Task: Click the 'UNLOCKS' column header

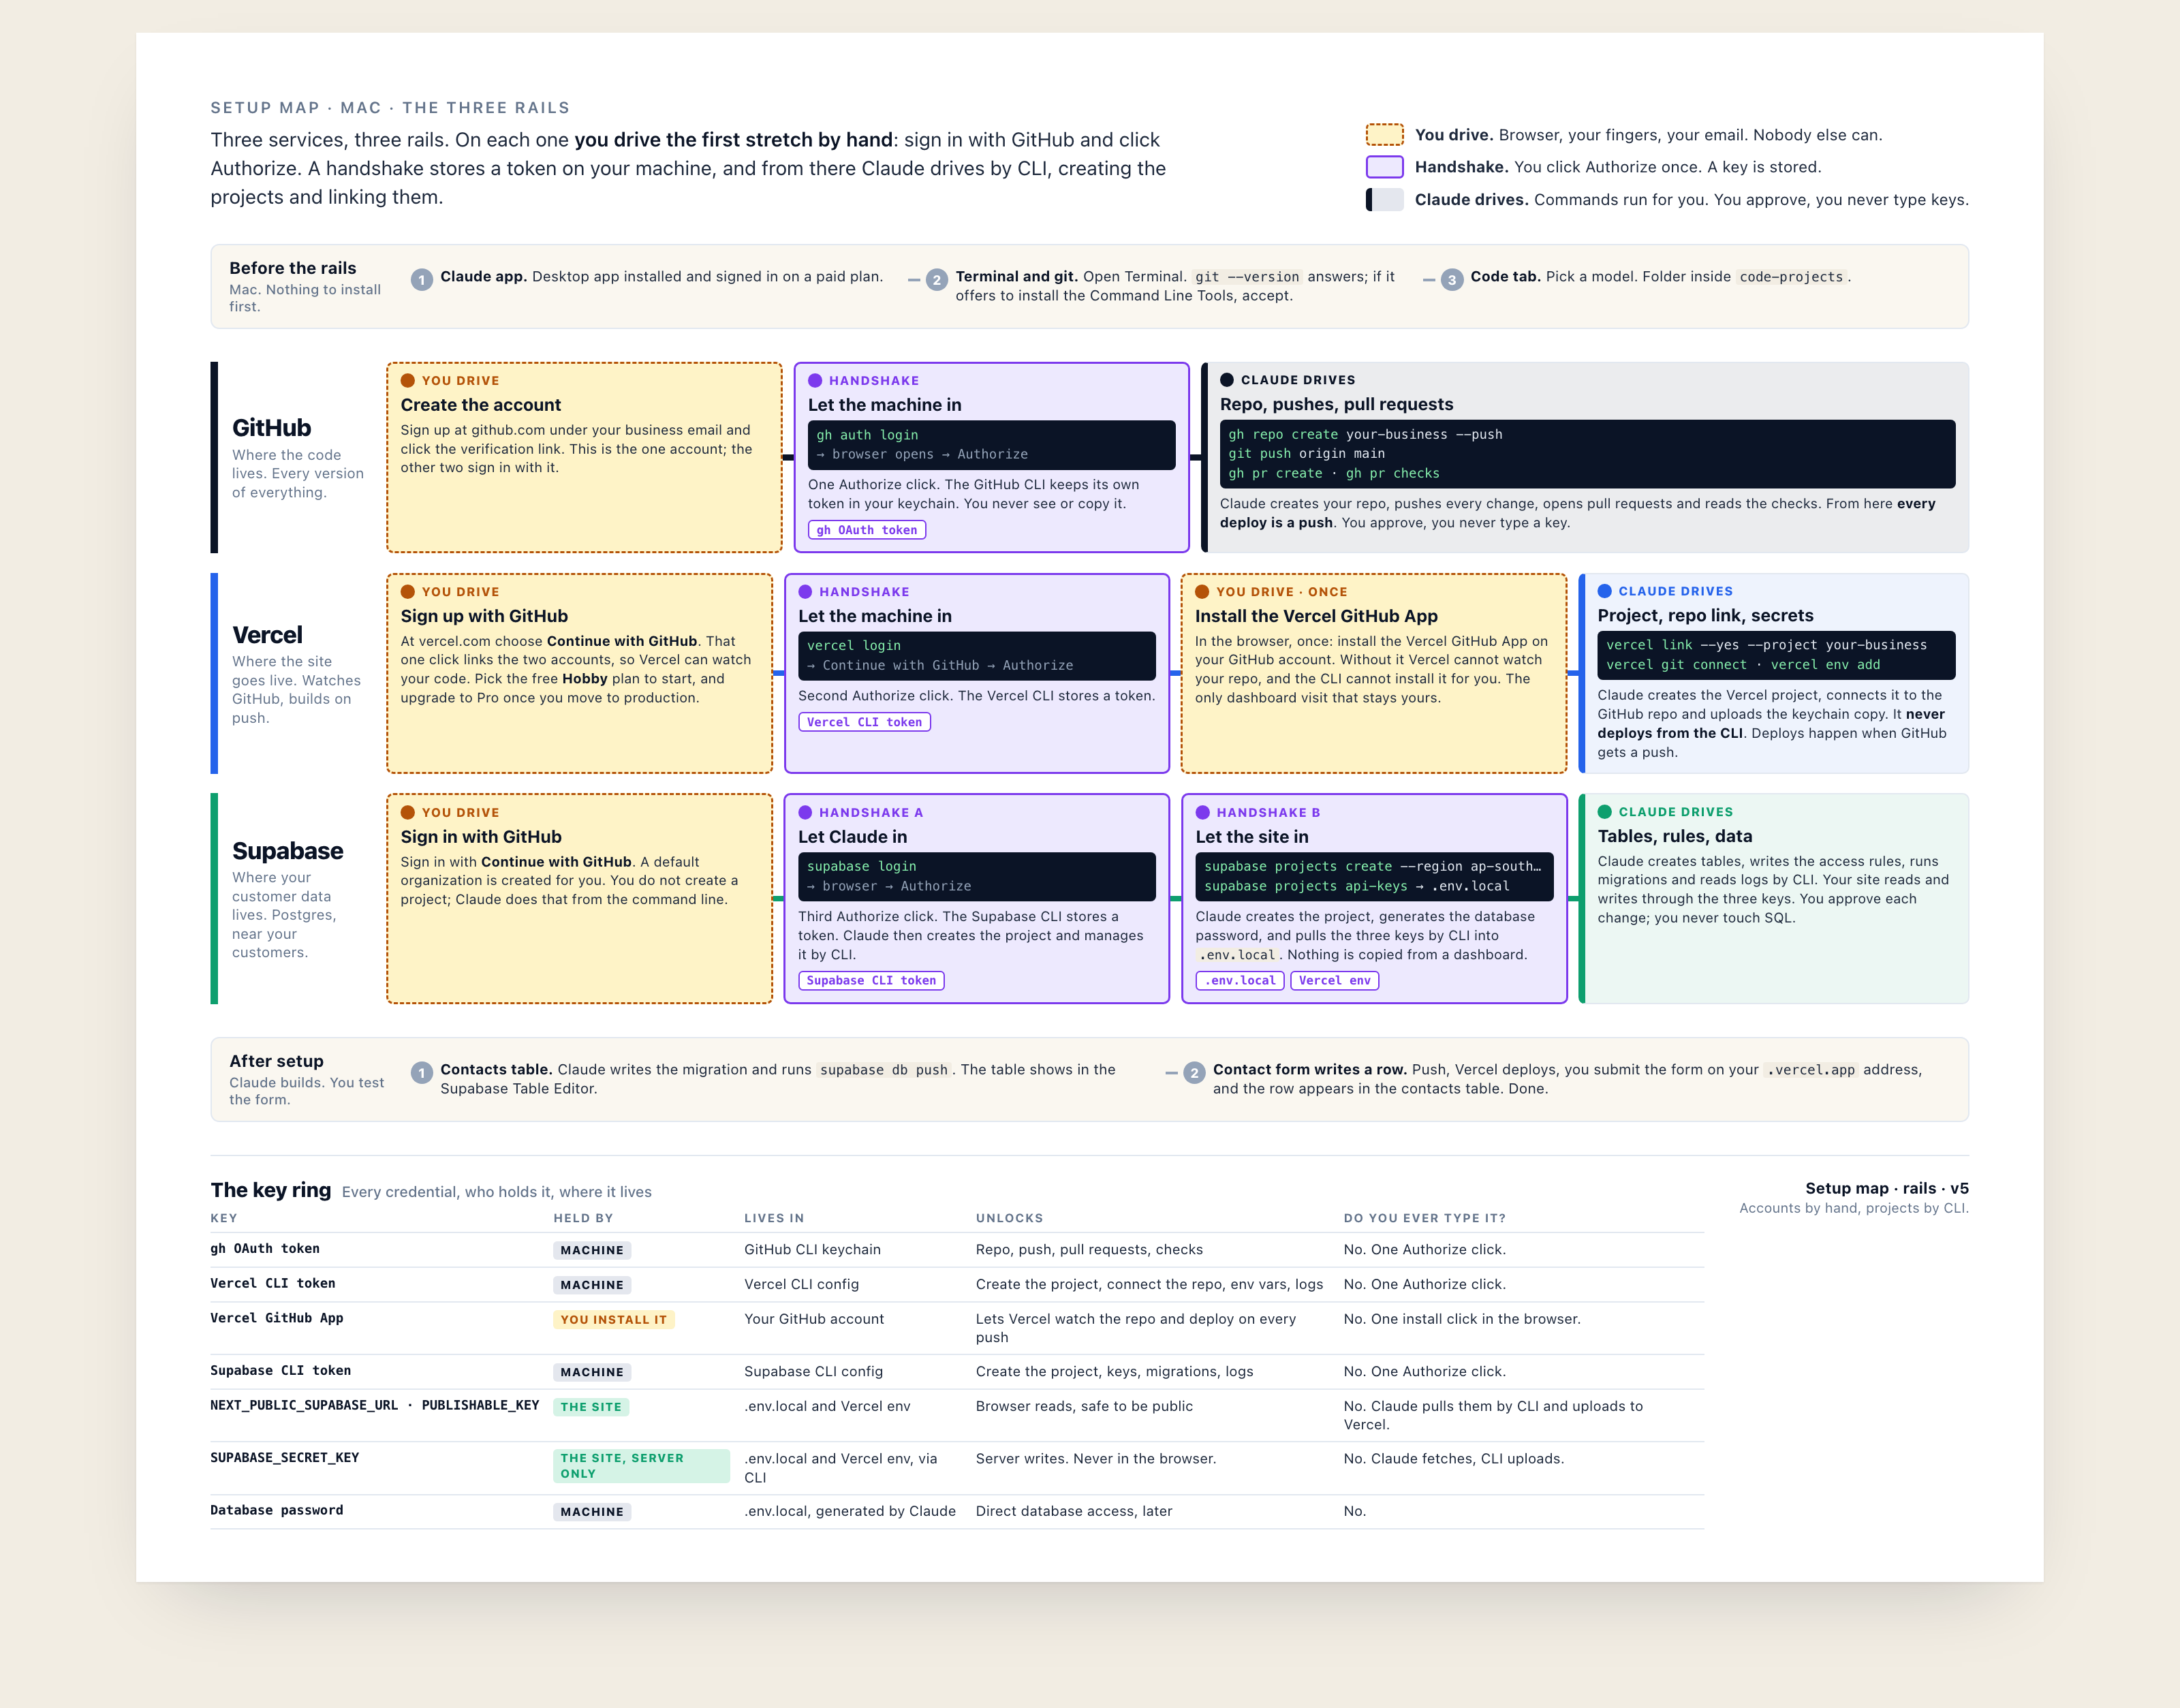Action: tap(1010, 1218)
